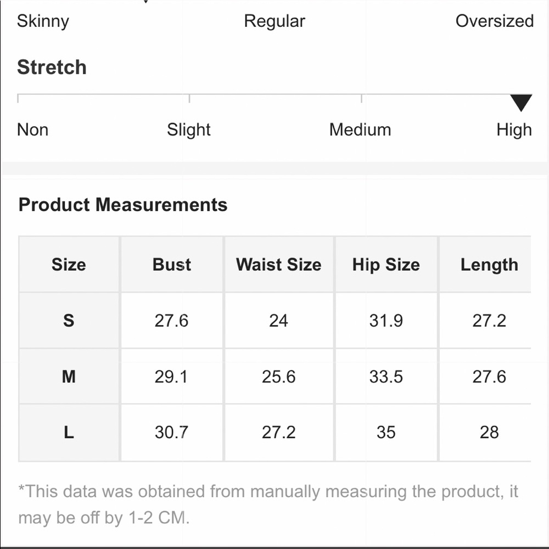Screen dimensions: 549x549
Task: Click the Waist Size column header
Action: coord(279,265)
